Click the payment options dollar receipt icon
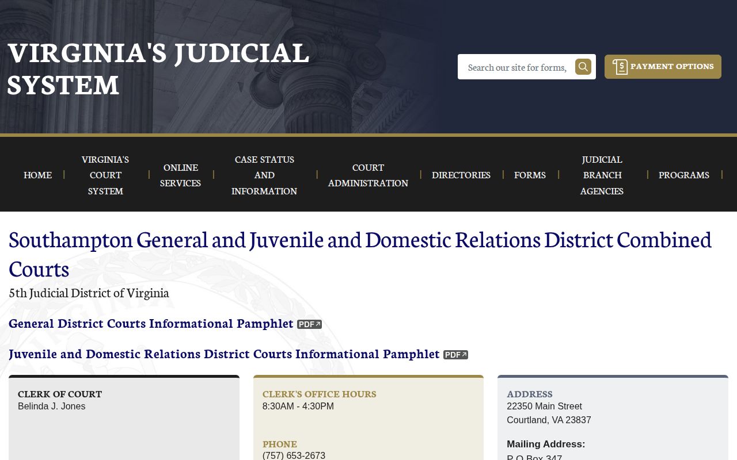The width and height of the screenshot is (737, 460). 620,67
